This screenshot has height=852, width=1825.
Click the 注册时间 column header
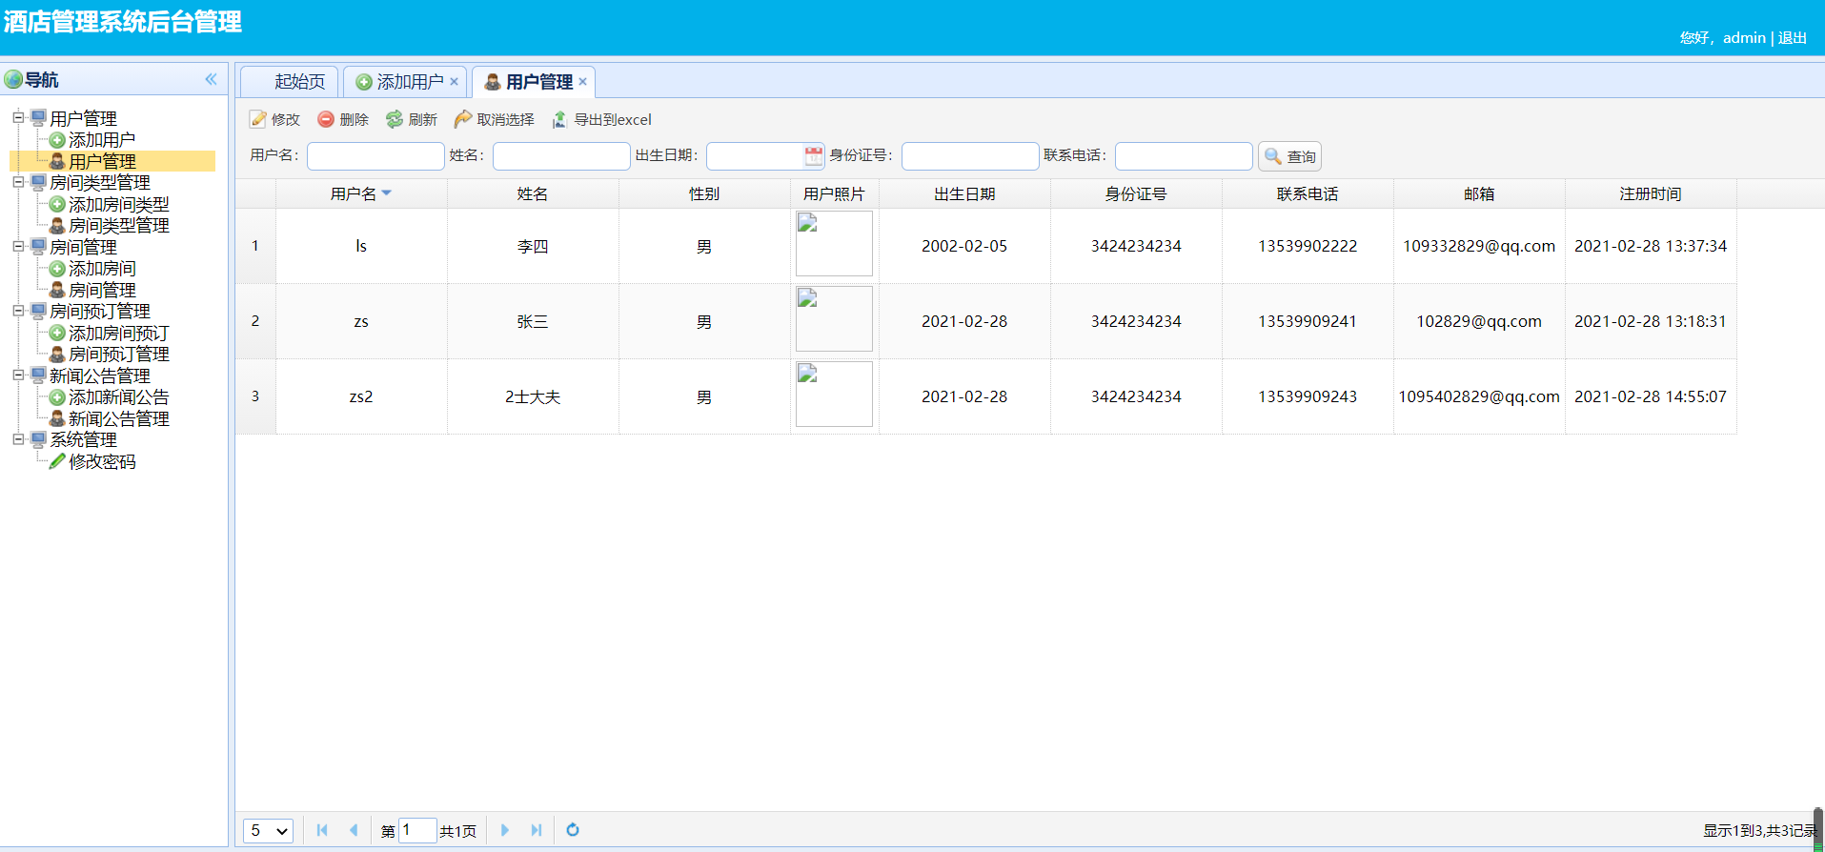(x=1651, y=193)
